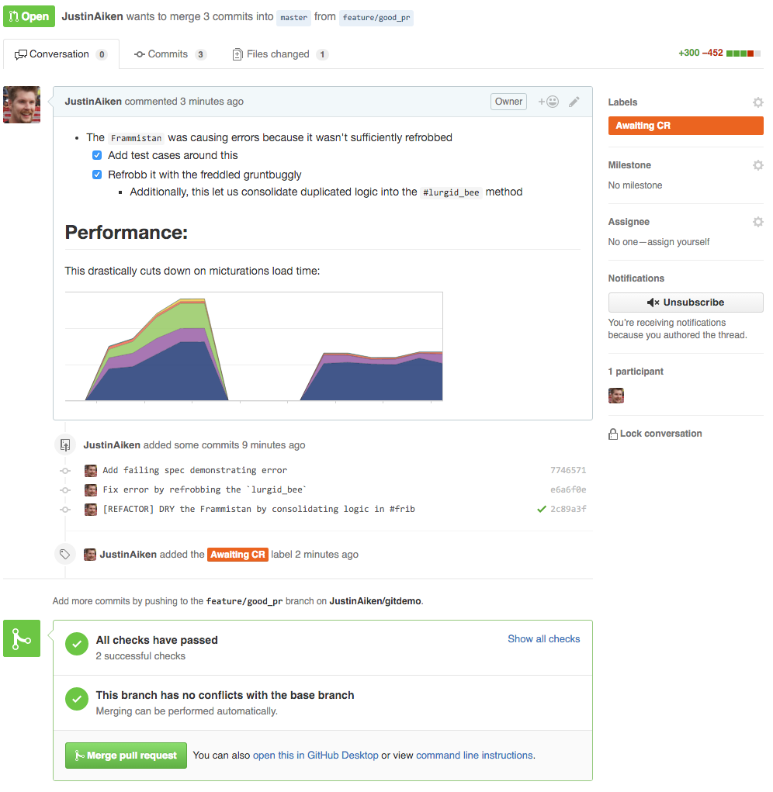The width and height of the screenshot is (773, 792).
Task: Click the green merge branch icon
Action: point(22,638)
